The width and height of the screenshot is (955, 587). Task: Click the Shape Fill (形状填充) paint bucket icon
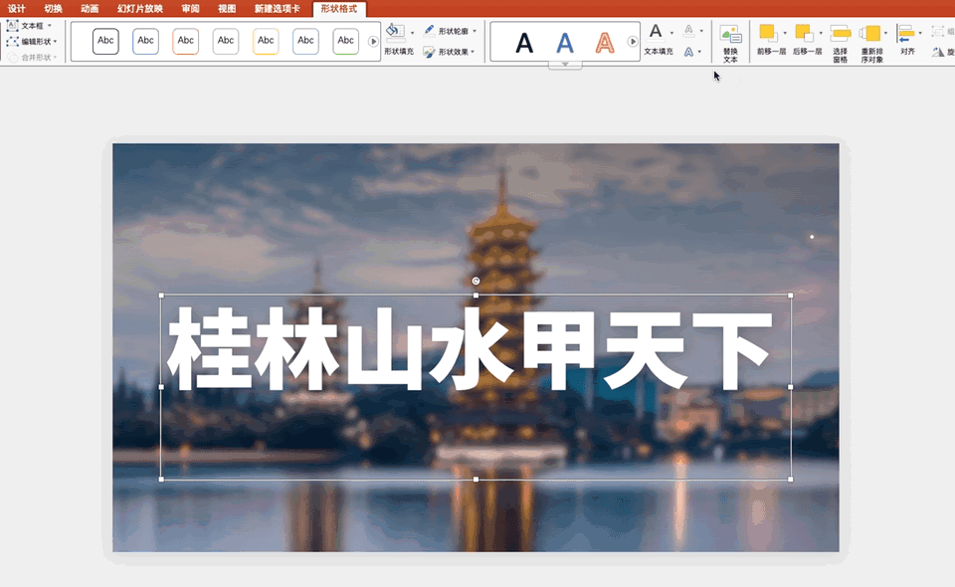[394, 33]
